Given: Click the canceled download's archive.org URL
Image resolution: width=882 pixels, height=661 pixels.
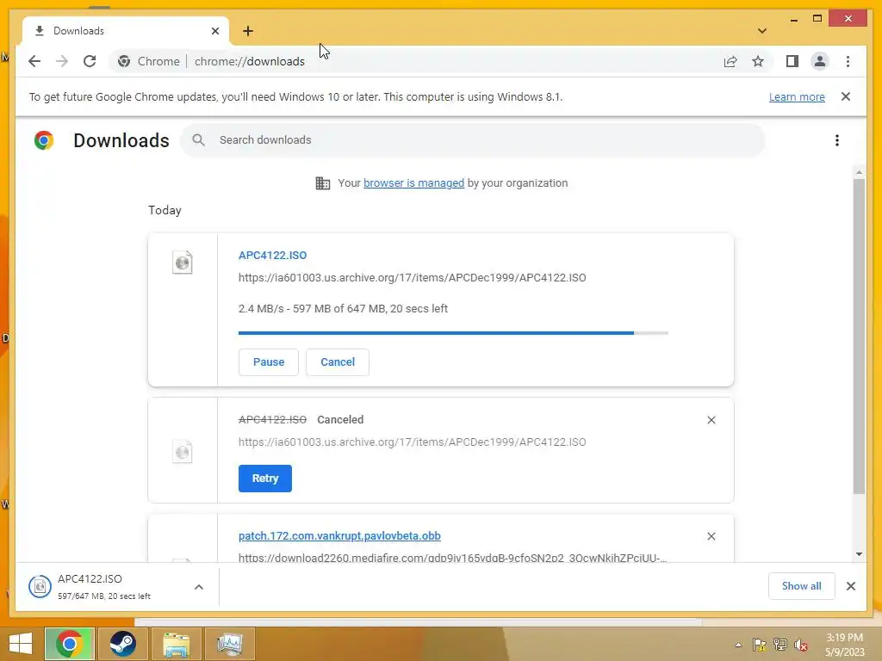Looking at the screenshot, I should 413,442.
